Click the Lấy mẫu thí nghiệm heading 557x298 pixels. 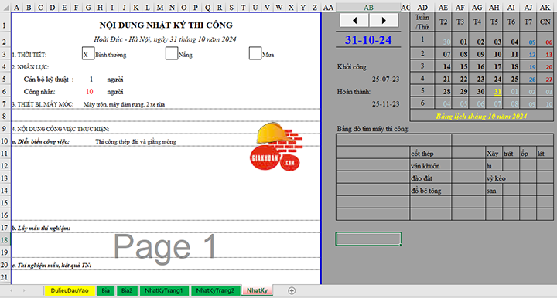(41, 228)
